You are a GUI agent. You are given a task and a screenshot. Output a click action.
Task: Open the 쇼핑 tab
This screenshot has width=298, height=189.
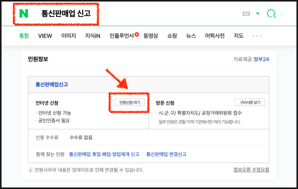coord(172,36)
